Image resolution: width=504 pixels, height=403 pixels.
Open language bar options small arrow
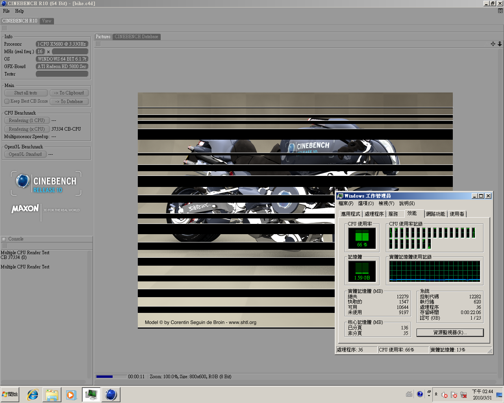tap(429, 396)
